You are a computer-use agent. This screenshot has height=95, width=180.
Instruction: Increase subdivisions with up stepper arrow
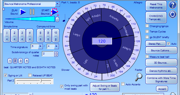(x=56, y=53)
